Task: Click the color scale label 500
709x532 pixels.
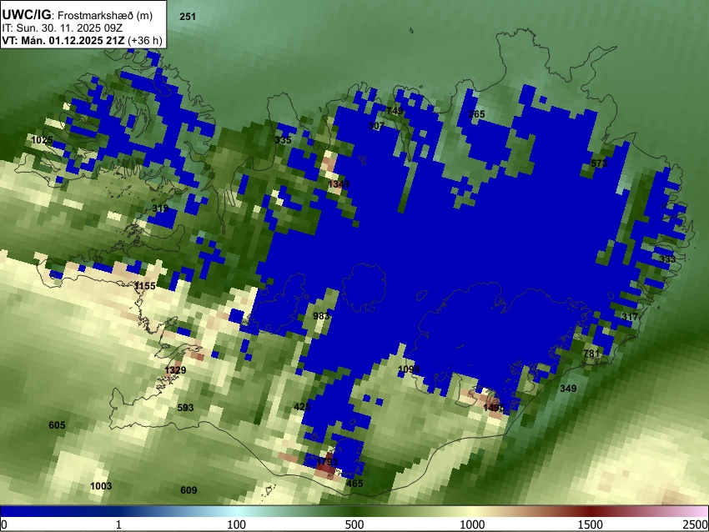Action: 354,524
